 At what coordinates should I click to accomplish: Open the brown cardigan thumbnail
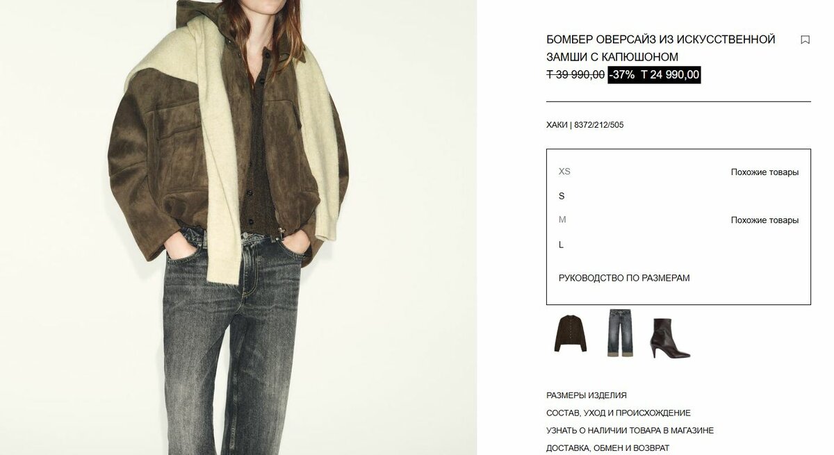tap(571, 333)
